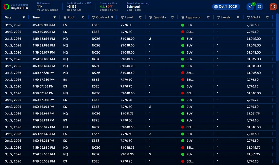This screenshot has width=279, height=165.
Task: Click the VWAP value 31,051.75
Action: tap(253, 114)
